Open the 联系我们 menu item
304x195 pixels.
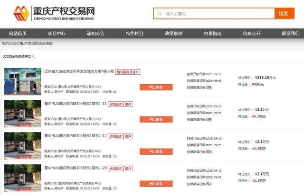(290, 34)
